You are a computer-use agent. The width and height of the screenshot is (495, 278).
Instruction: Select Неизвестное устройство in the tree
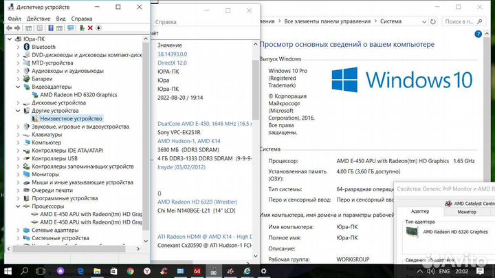(x=71, y=118)
